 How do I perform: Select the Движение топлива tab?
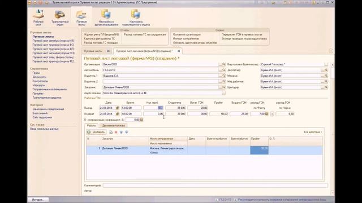point(114,126)
